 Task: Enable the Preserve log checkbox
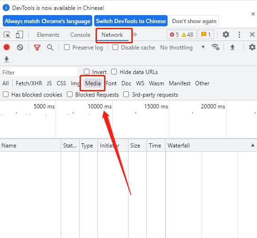pos(67,47)
